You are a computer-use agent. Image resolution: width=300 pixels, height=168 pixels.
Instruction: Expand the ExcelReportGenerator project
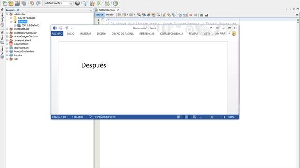[7, 33]
